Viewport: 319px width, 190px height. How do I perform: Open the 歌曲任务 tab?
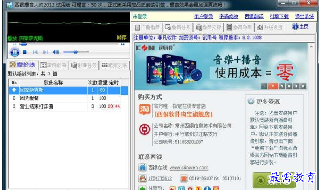point(84,65)
